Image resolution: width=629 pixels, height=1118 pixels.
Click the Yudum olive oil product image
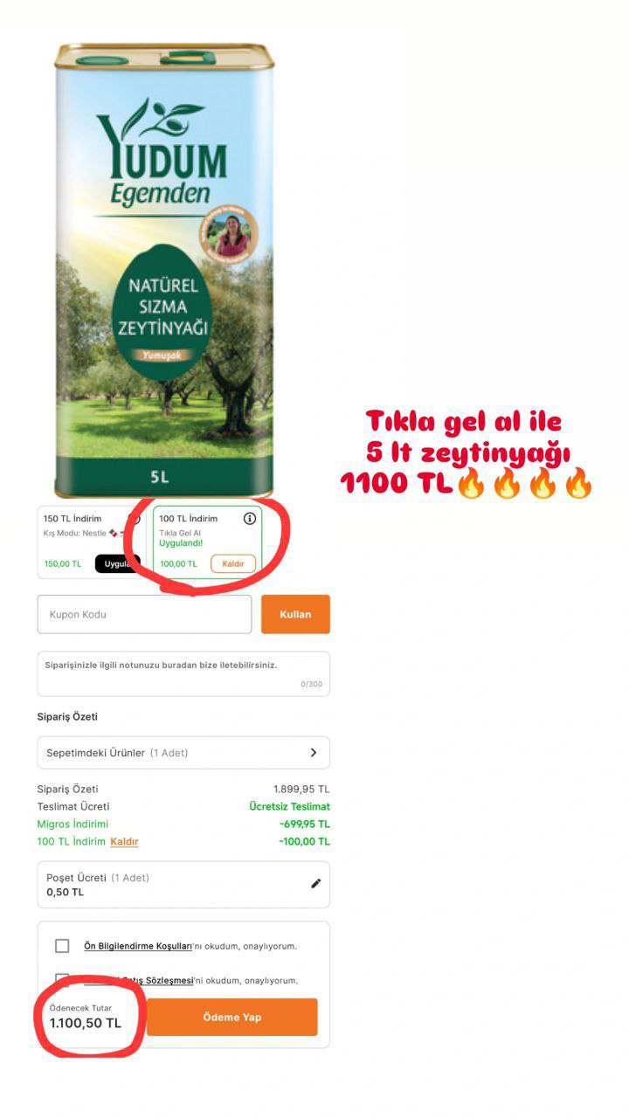pyautogui.click(x=164, y=271)
